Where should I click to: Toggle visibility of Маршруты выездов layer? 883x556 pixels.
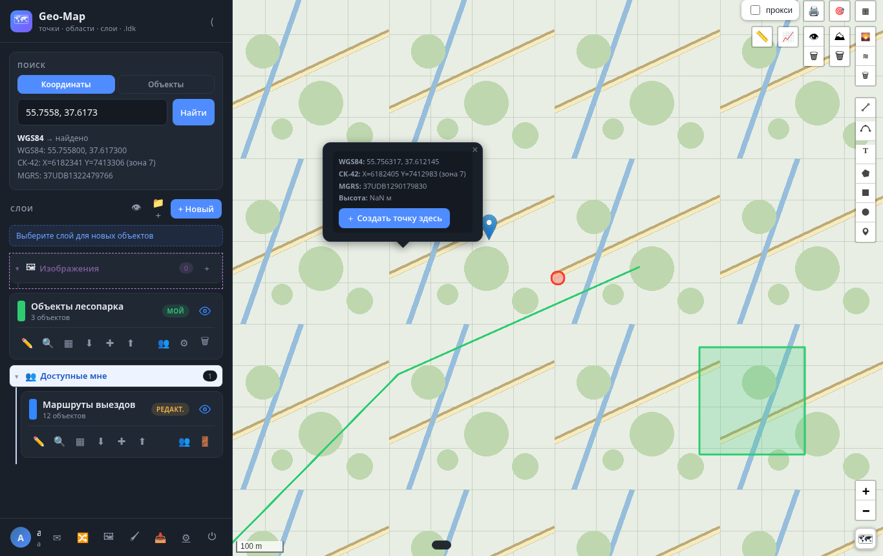click(x=205, y=409)
